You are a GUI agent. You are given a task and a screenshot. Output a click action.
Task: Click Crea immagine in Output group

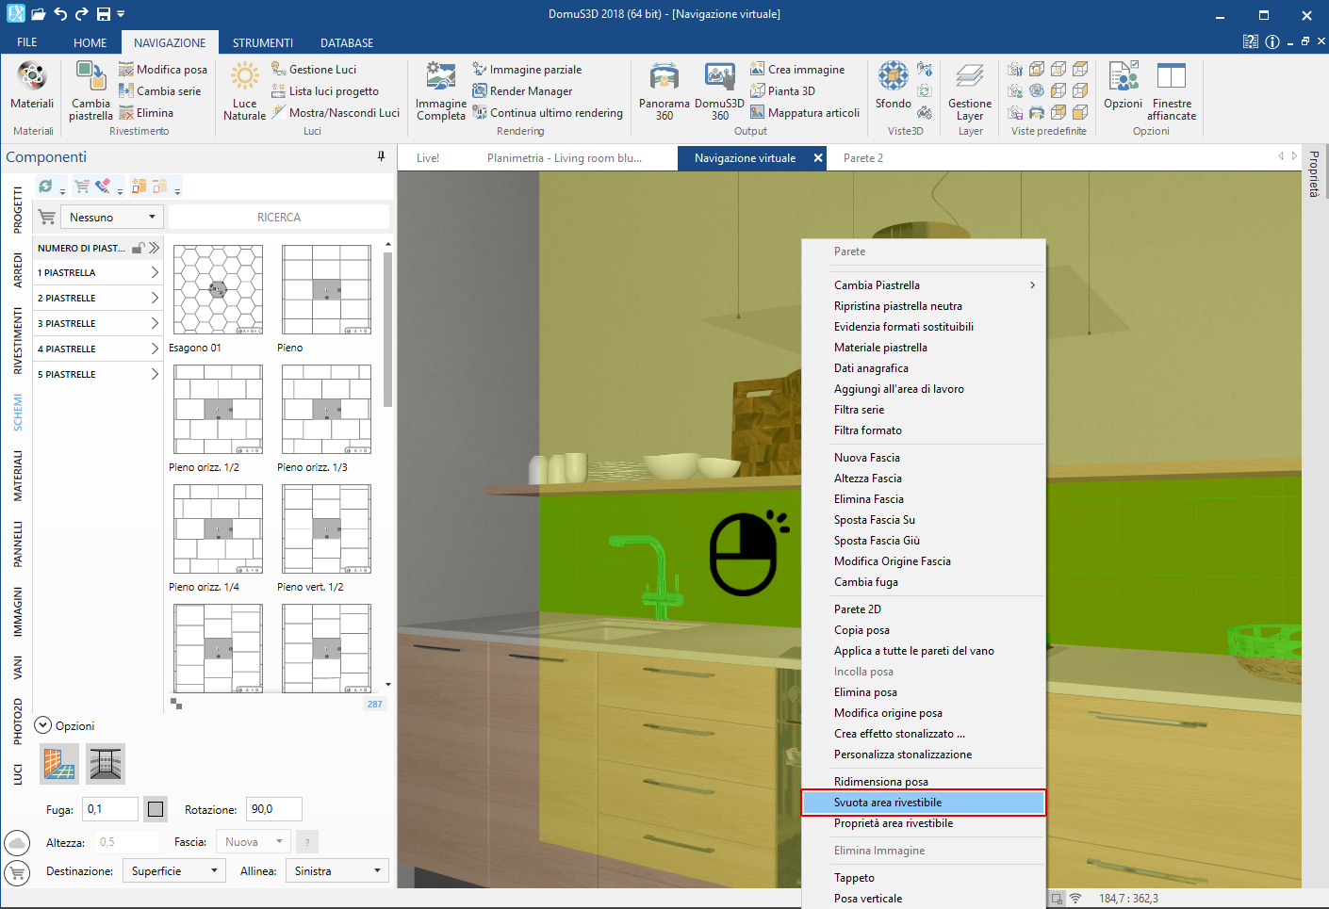(797, 70)
